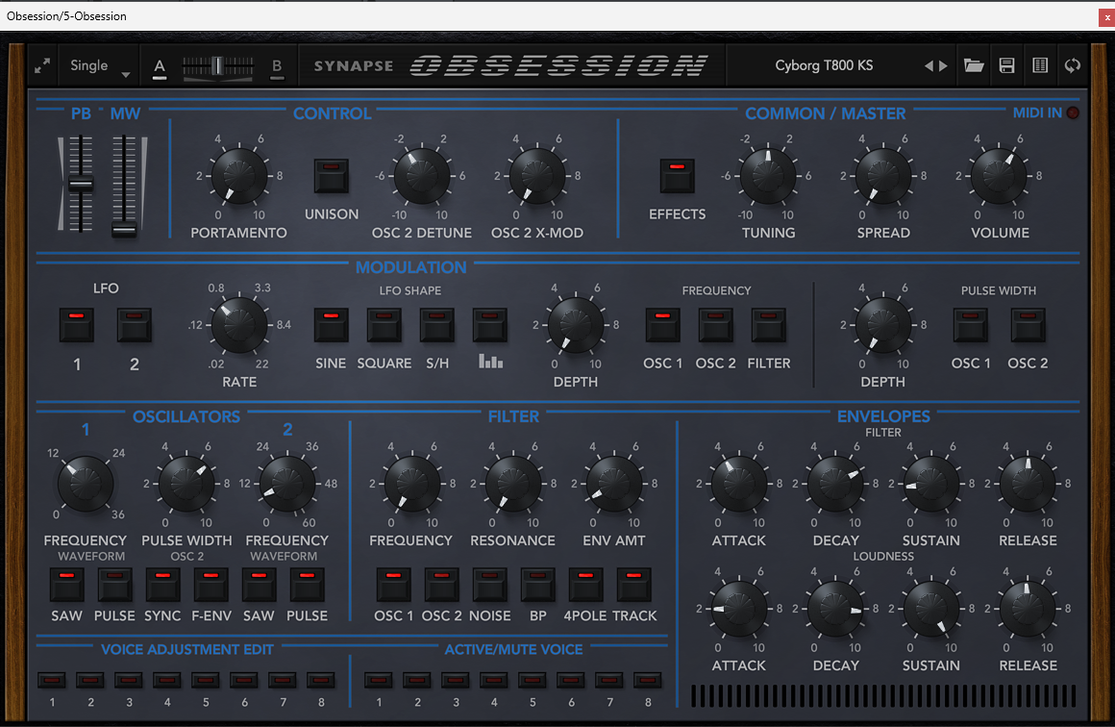The width and height of the screenshot is (1115, 727).
Task: Click the pulse width modulation Depth knob
Action: click(883, 325)
